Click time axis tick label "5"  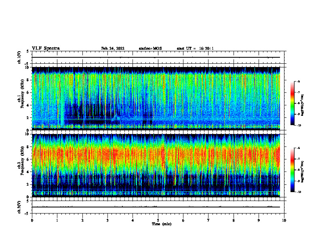point(158,220)
